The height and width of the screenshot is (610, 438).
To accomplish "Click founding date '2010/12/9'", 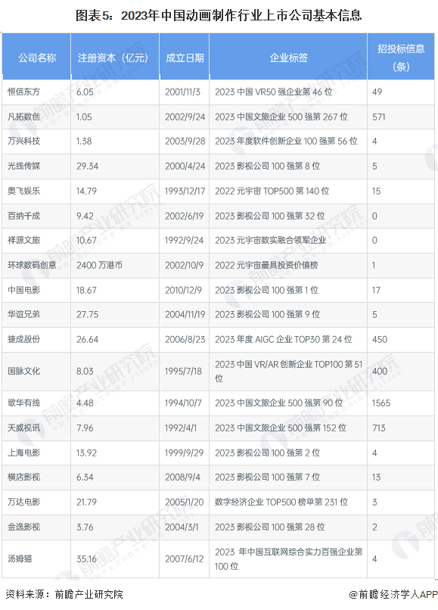I will [183, 290].
